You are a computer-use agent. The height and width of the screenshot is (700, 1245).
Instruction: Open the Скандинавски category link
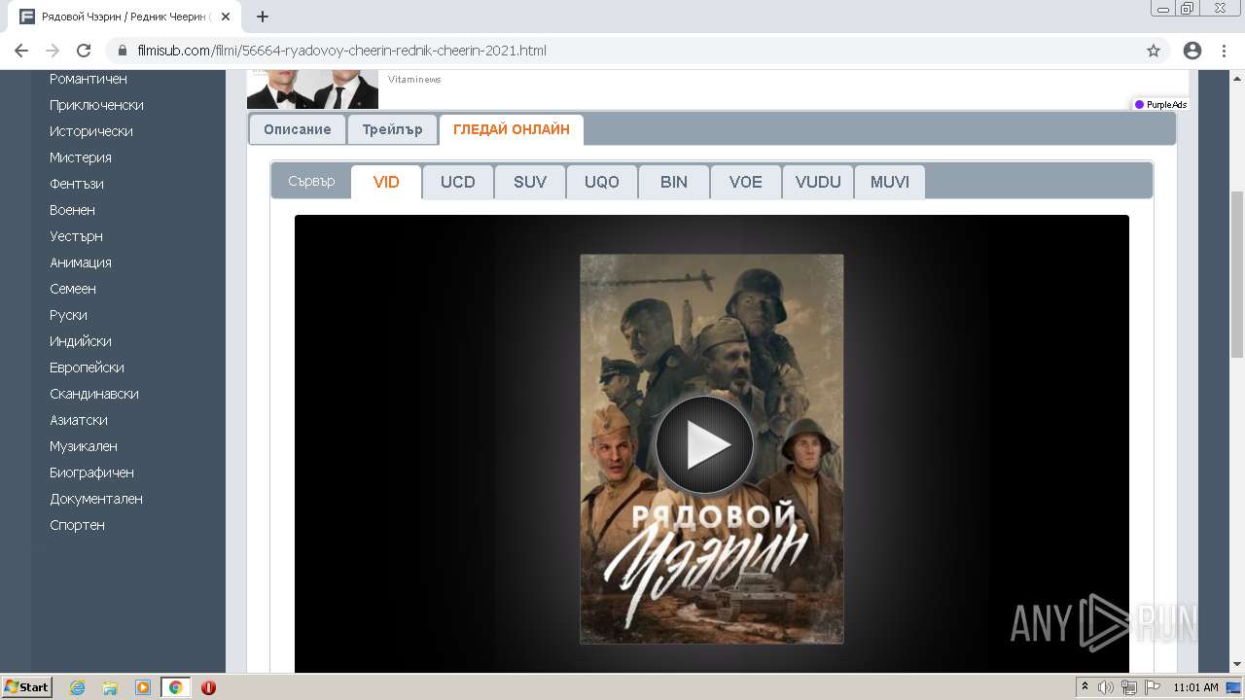click(94, 394)
